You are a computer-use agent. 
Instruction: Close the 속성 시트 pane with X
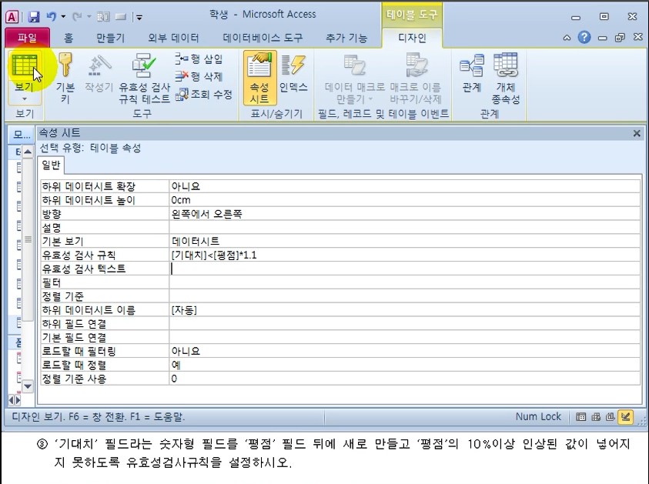637,133
